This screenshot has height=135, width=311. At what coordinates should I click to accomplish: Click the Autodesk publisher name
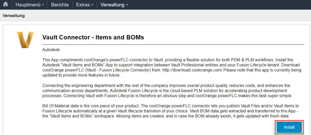click(51, 50)
